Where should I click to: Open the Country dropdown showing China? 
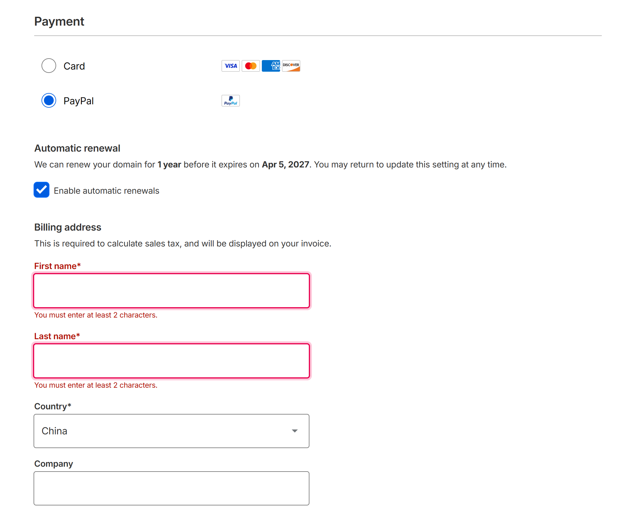171,431
